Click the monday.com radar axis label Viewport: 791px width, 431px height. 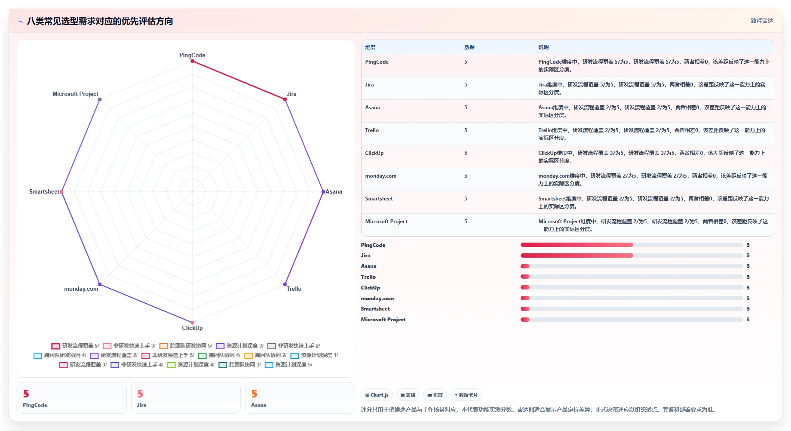pyautogui.click(x=81, y=289)
